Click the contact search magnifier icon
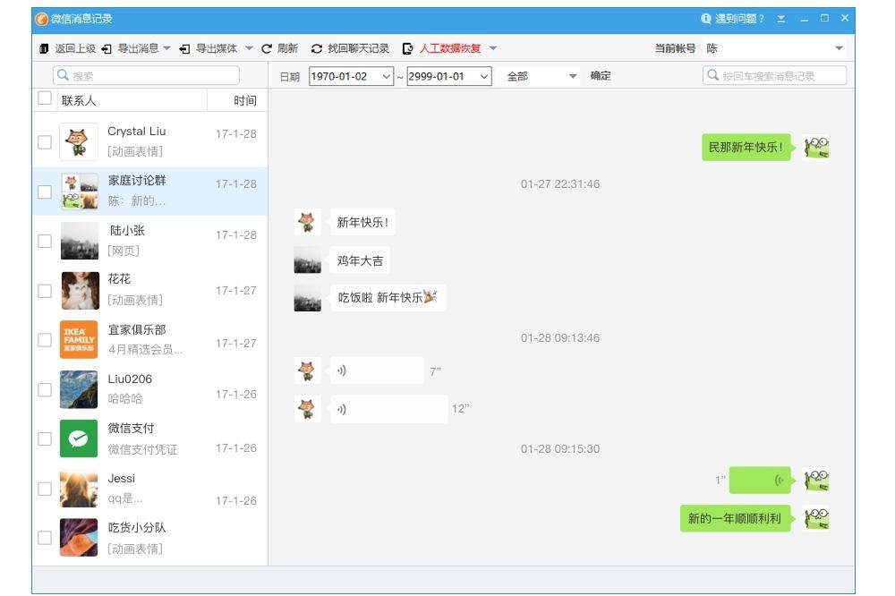Image resolution: width=895 pixels, height=596 pixels. click(x=63, y=75)
